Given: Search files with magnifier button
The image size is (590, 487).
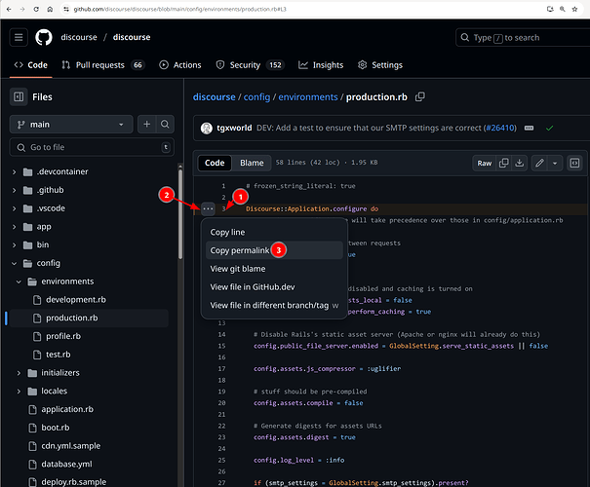Looking at the screenshot, I should pos(165,125).
